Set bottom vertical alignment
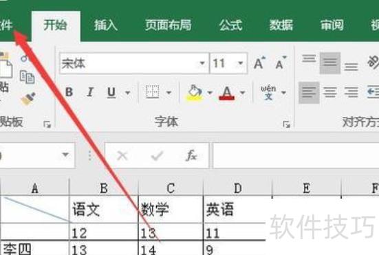The width and height of the screenshot is (379, 255). point(351,67)
